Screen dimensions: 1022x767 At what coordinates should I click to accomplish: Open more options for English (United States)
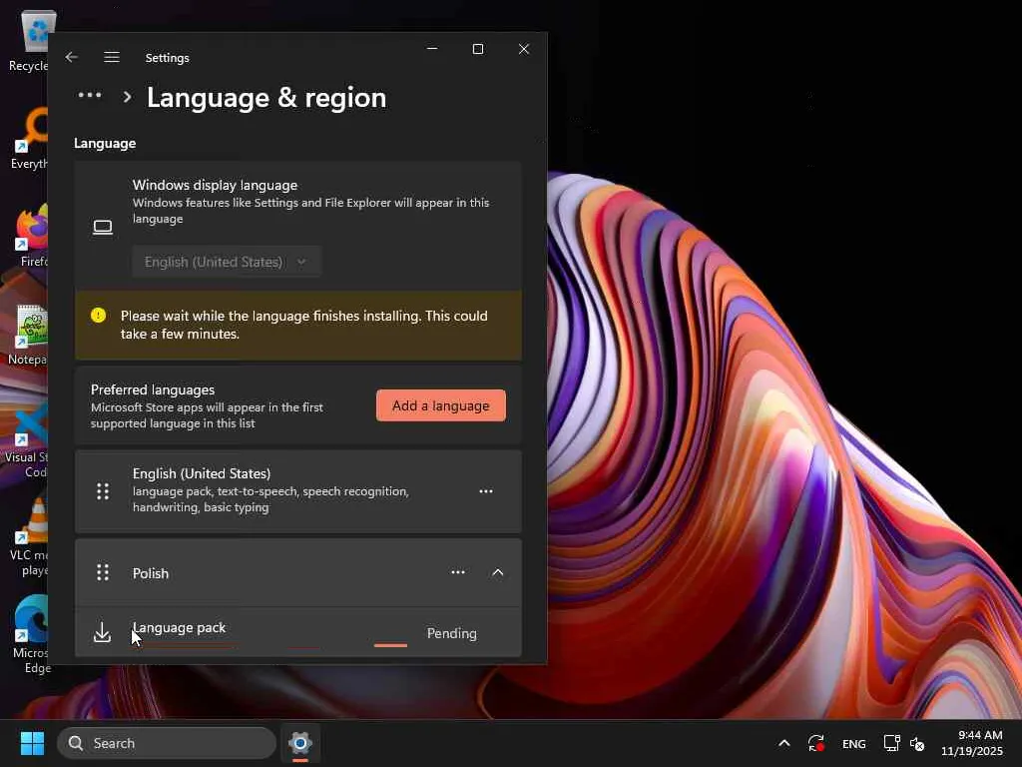coord(486,491)
